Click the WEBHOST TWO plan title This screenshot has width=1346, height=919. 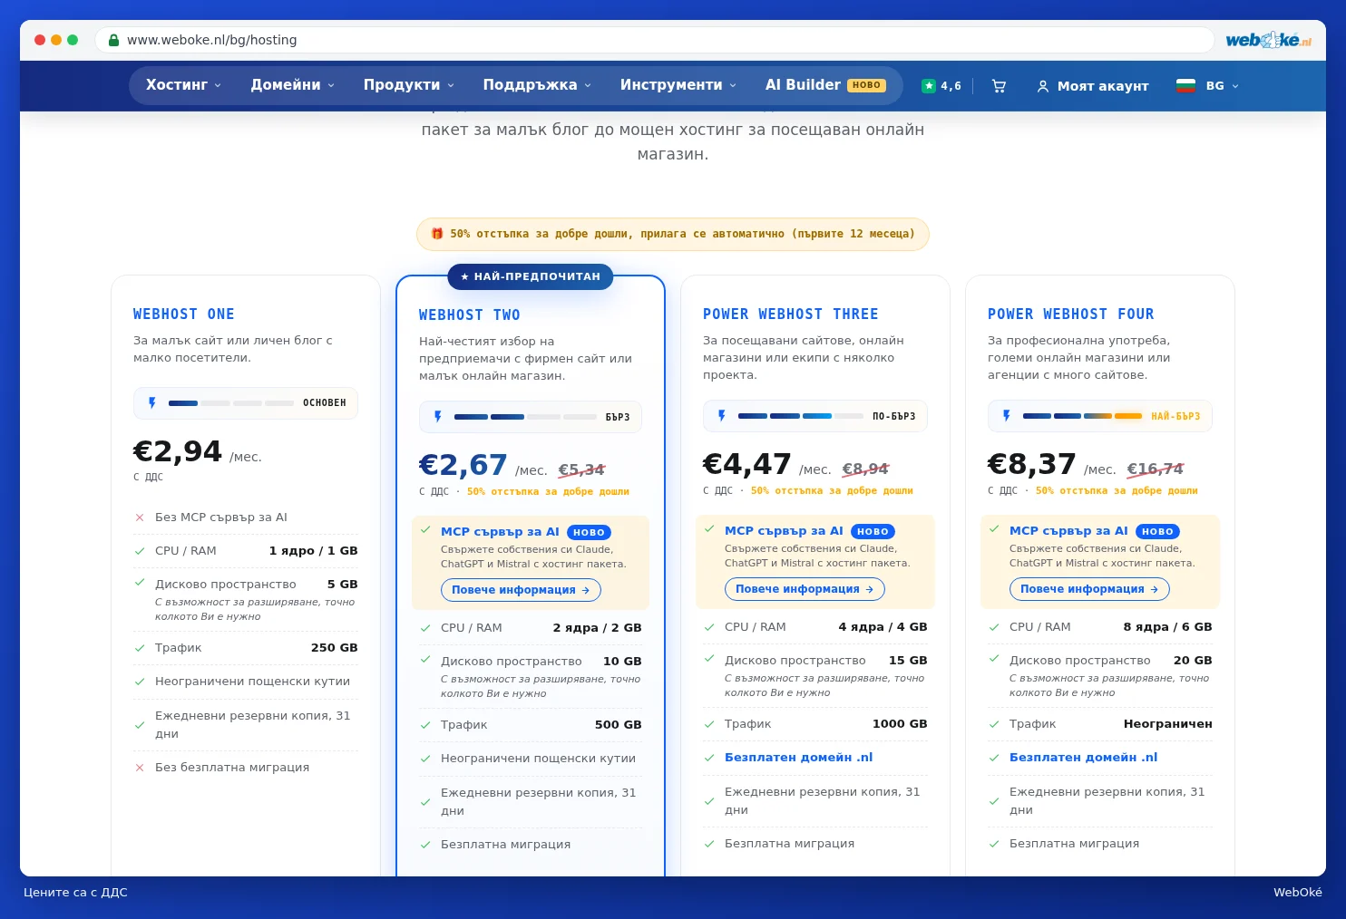click(x=470, y=315)
